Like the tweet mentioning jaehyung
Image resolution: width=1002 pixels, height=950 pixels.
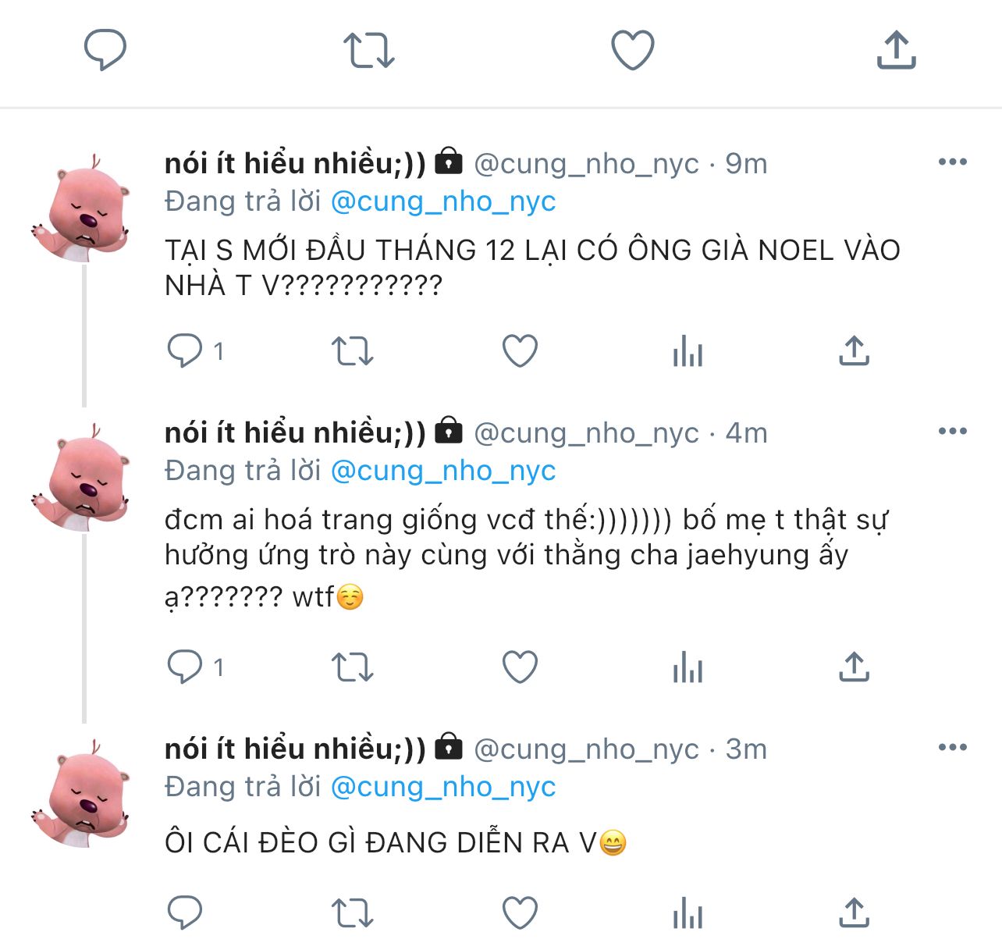[520, 667]
